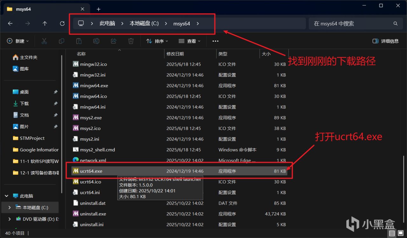Click the chevron after 本地磁盘 (C:) in the address bar
The width and height of the screenshot is (407, 238).
(x=166, y=24)
